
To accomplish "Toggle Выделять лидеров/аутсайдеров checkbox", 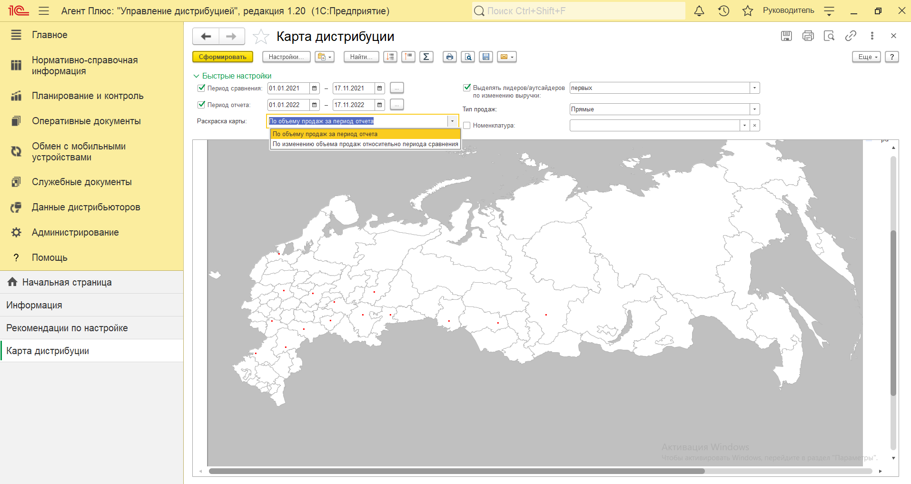I will tap(467, 88).
